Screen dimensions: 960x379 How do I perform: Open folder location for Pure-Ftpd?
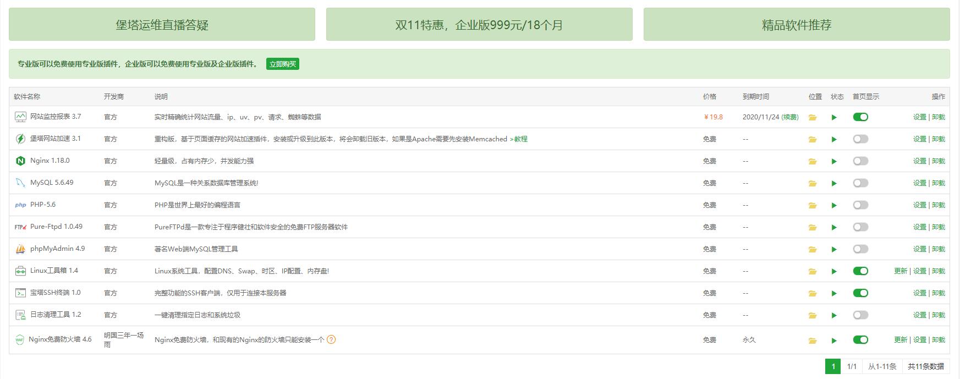click(813, 227)
